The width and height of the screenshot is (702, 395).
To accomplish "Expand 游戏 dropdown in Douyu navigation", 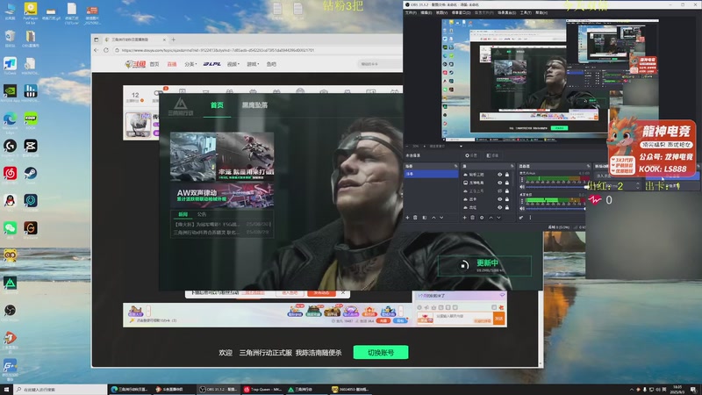I will coord(253,64).
